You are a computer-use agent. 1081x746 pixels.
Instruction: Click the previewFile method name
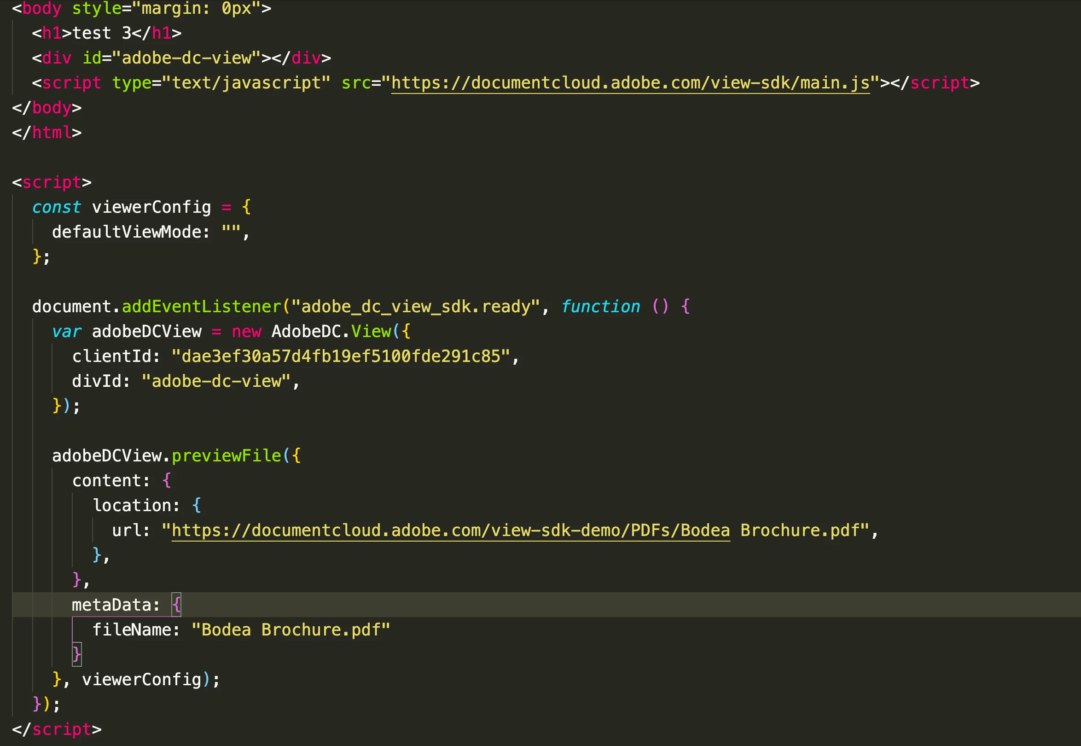[226, 456]
